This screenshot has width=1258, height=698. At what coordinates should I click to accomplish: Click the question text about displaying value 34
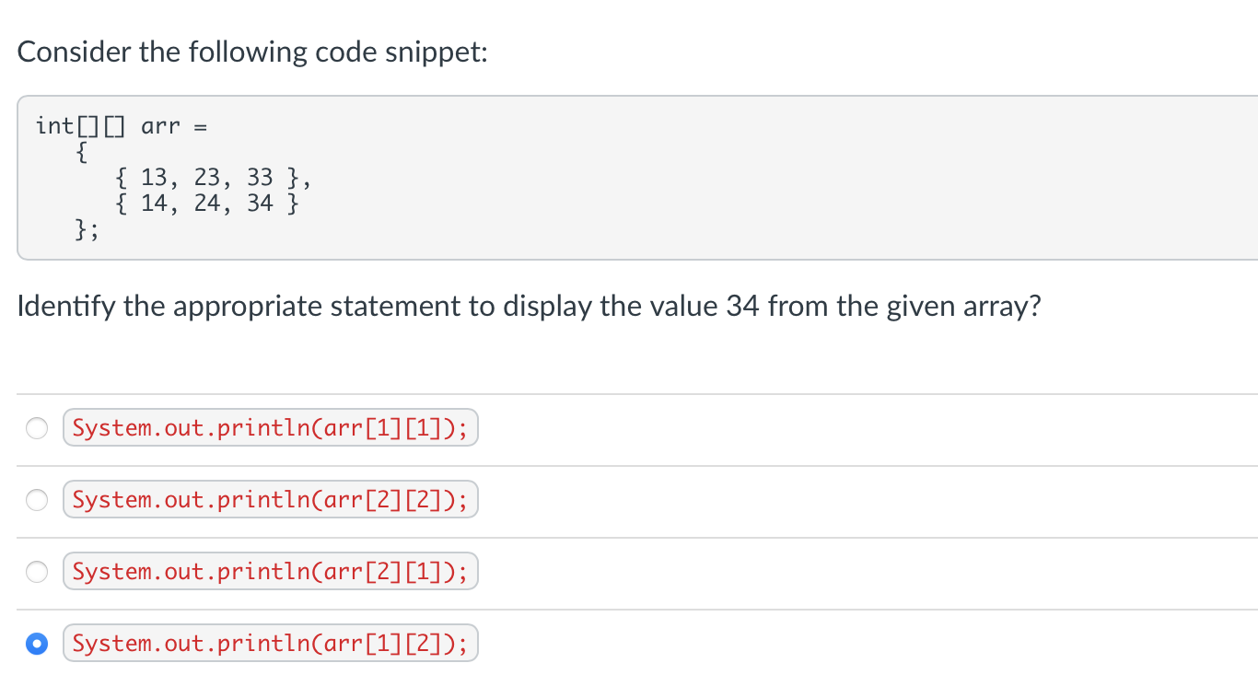click(x=530, y=306)
